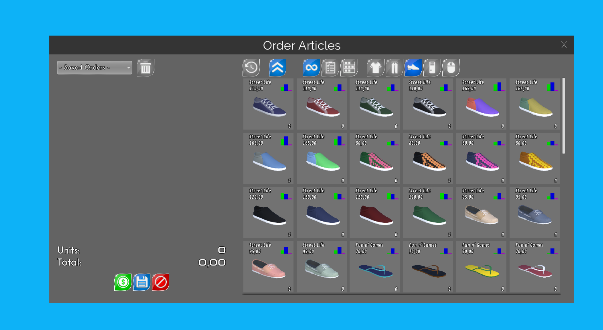
Task: Select the navy Street Life 110,00 sneaker
Action: click(268, 104)
